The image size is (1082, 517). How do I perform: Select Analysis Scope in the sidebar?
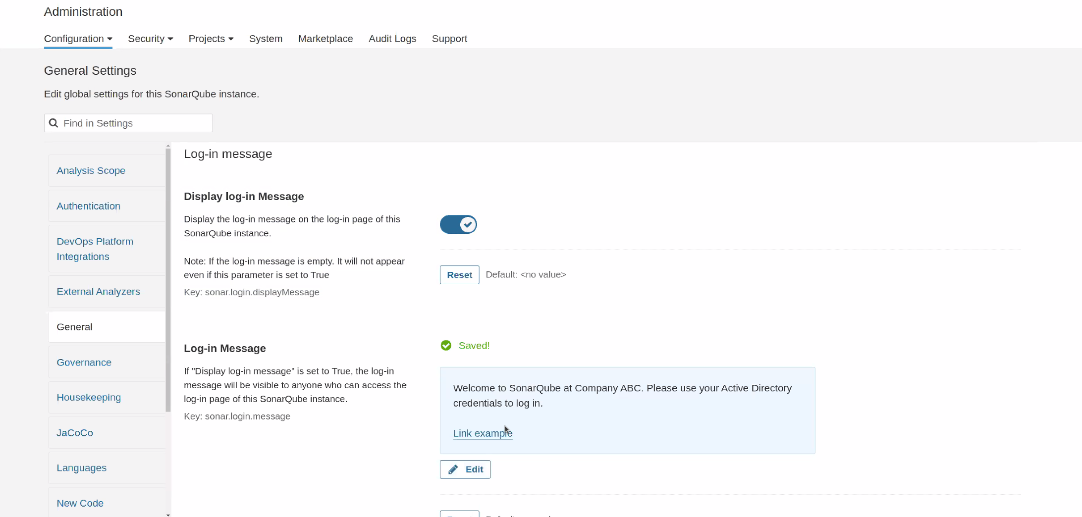(91, 170)
